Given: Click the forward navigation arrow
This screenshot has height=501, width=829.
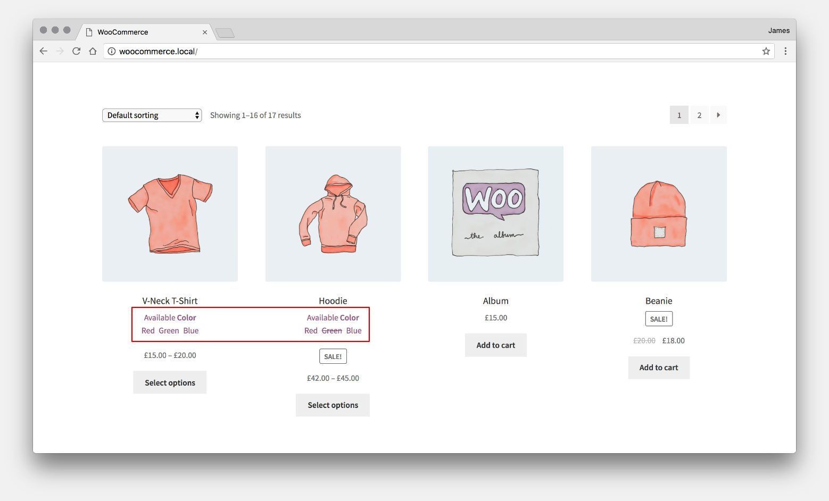Looking at the screenshot, I should (60, 51).
